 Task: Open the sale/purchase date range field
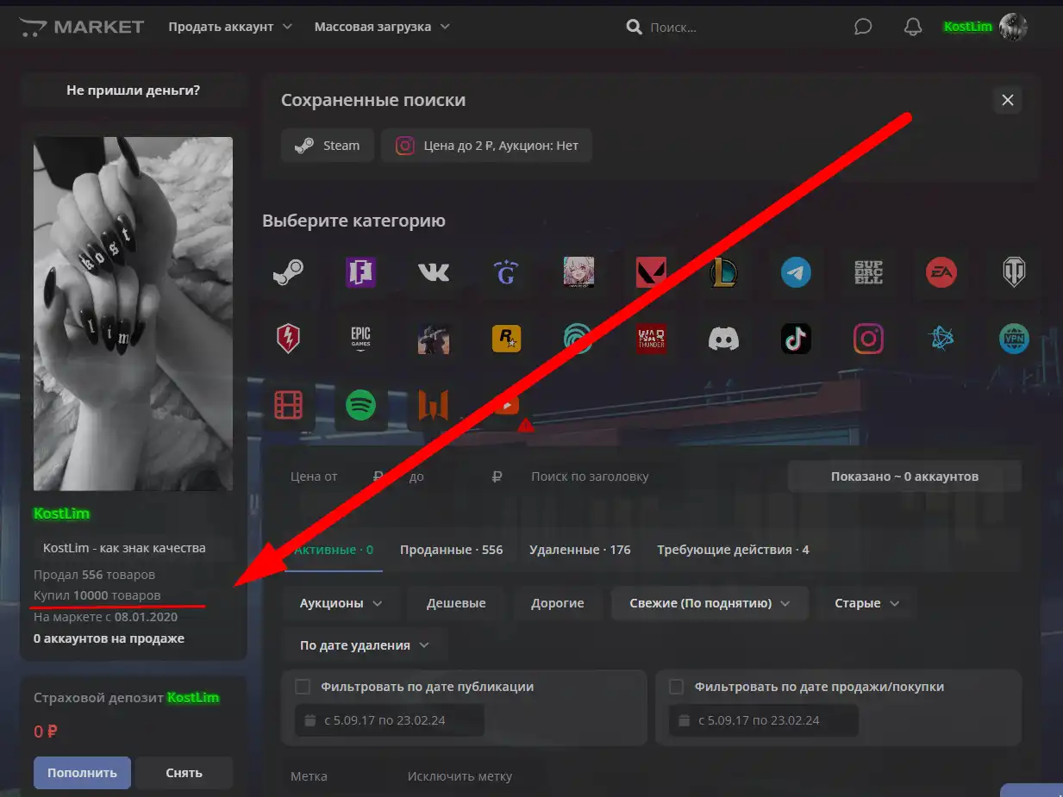point(763,720)
